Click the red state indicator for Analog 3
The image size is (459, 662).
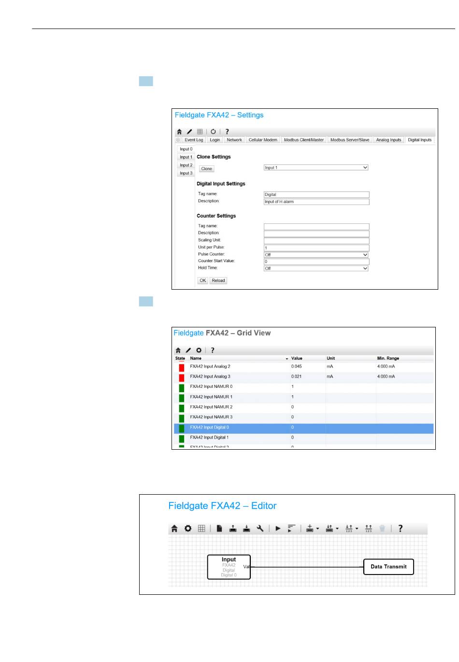click(x=182, y=378)
